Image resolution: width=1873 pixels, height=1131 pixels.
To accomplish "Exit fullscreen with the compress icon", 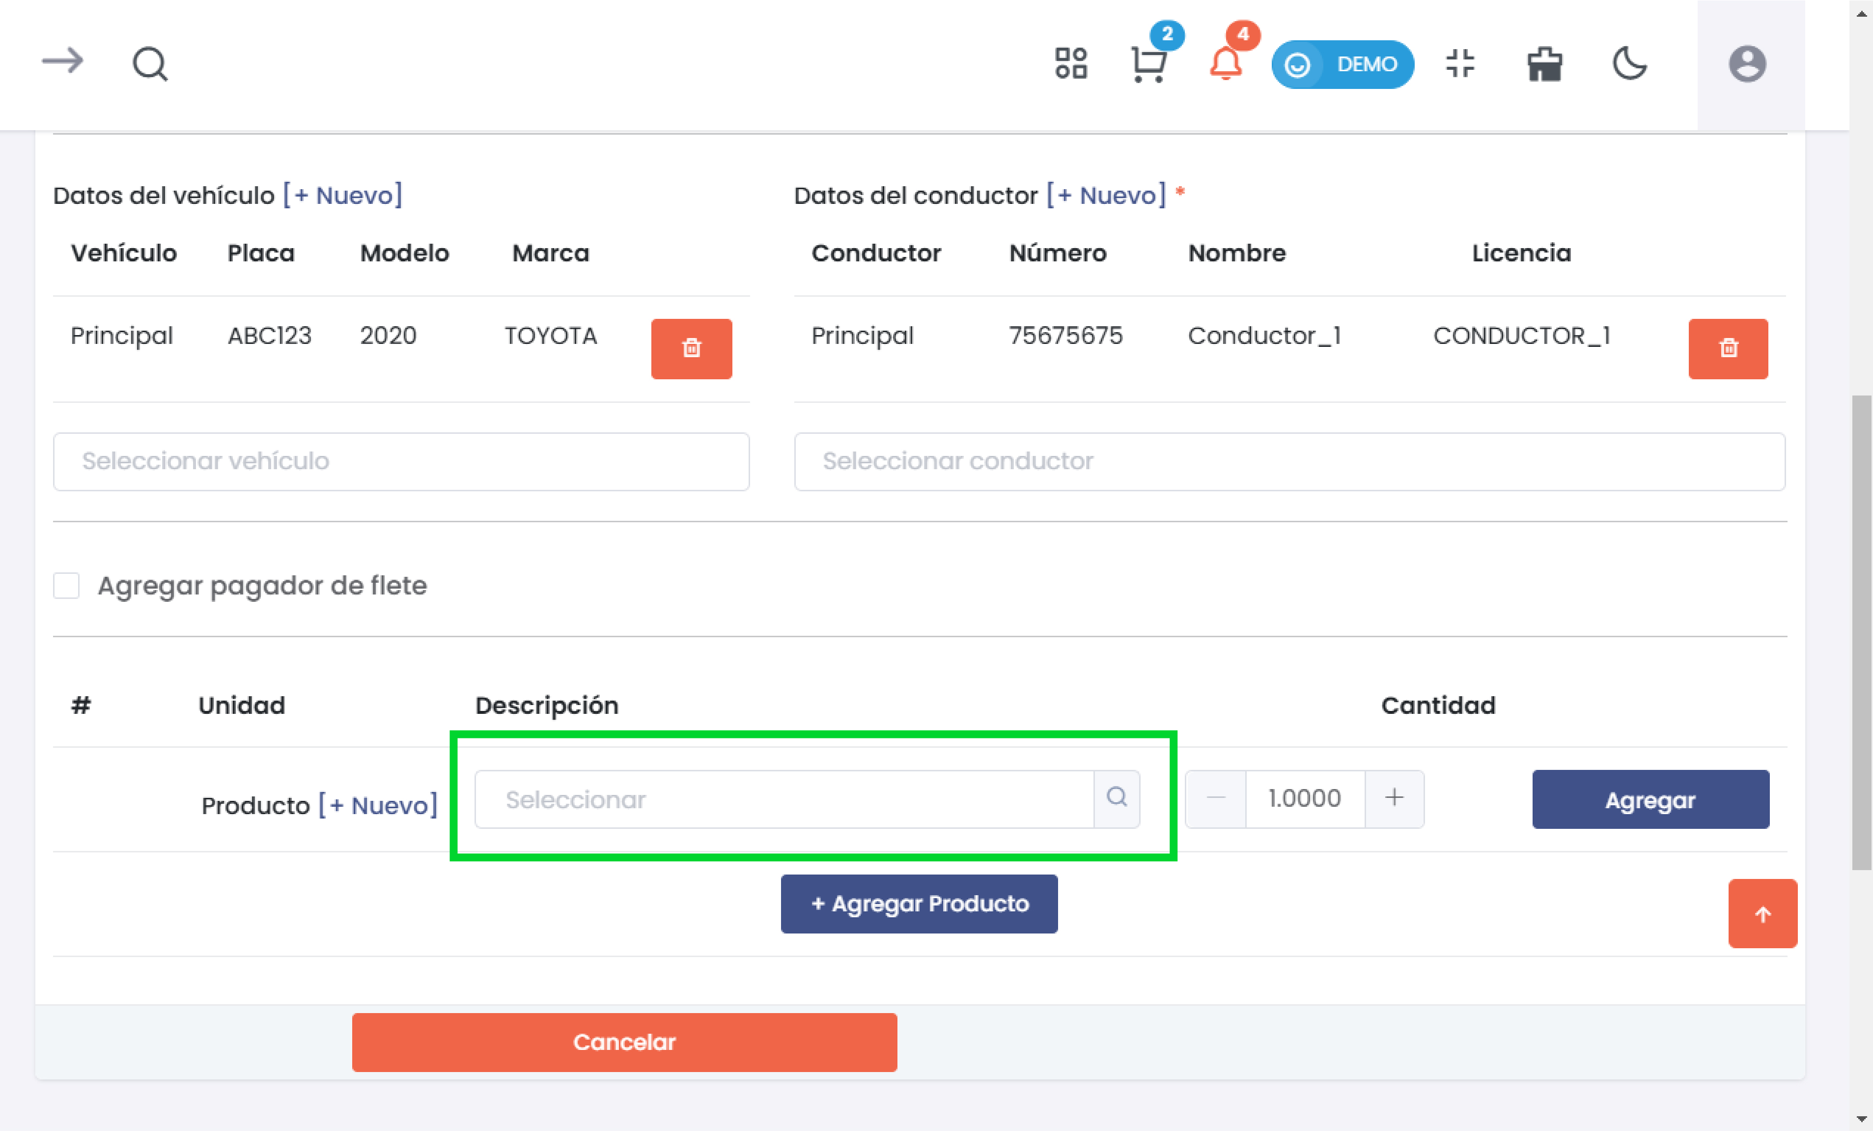I will click(1459, 63).
